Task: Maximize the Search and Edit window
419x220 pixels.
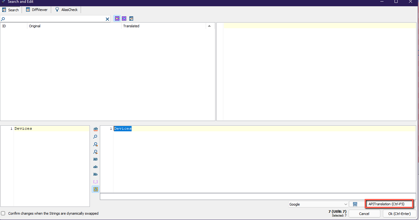Action: coord(396,2)
